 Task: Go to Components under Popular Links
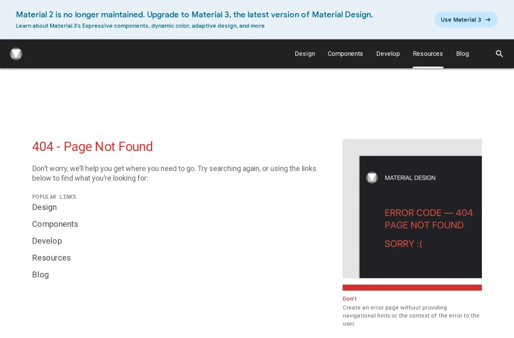click(55, 224)
